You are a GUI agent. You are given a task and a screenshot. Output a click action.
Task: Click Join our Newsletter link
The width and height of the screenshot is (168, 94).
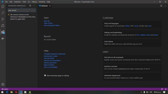(51, 67)
